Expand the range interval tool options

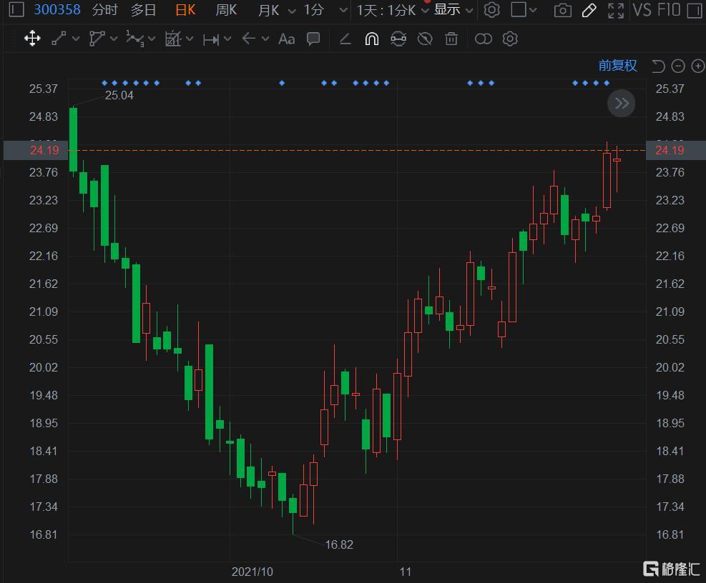[x=227, y=39]
